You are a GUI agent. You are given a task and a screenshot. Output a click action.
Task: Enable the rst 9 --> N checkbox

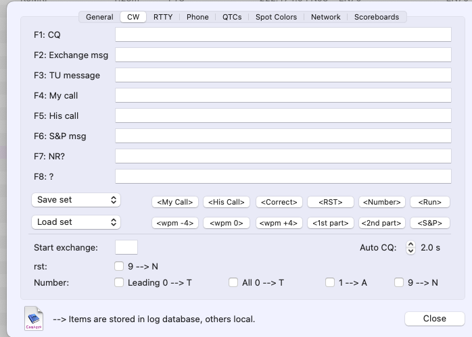120,267
